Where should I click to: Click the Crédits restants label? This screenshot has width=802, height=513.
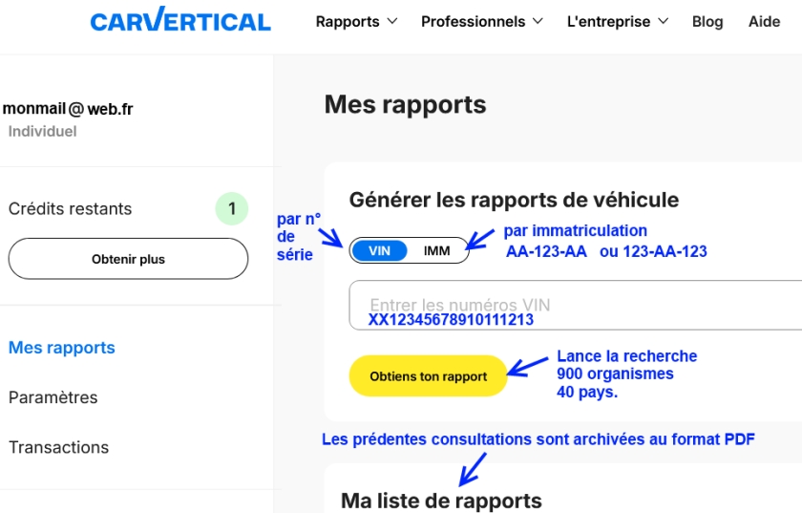pyautogui.click(x=71, y=208)
